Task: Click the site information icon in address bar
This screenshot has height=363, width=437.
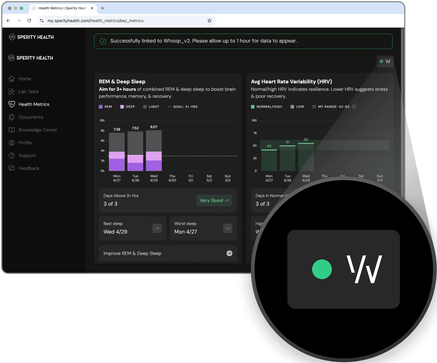Action: (x=42, y=21)
